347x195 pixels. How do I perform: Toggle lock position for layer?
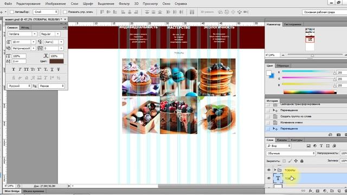296,161
